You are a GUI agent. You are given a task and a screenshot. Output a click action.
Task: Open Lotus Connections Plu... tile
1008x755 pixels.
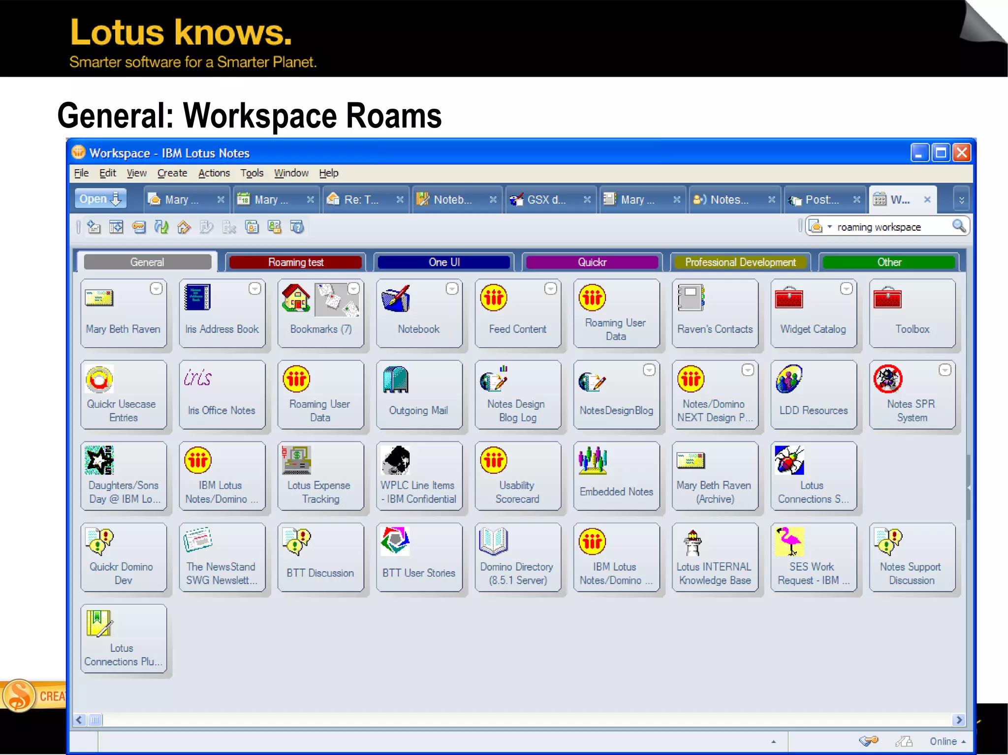coord(124,638)
